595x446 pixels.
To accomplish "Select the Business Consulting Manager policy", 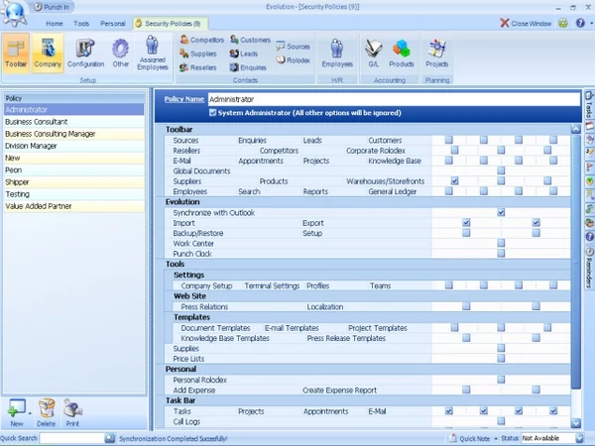I will [74, 134].
